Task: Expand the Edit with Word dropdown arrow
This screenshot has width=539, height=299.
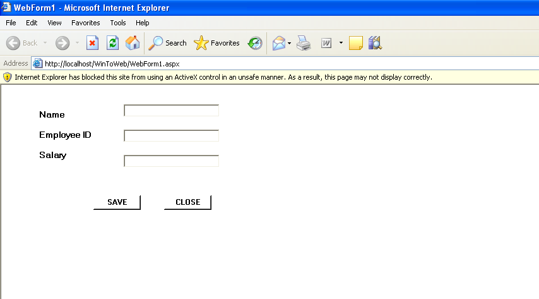Action: click(341, 43)
